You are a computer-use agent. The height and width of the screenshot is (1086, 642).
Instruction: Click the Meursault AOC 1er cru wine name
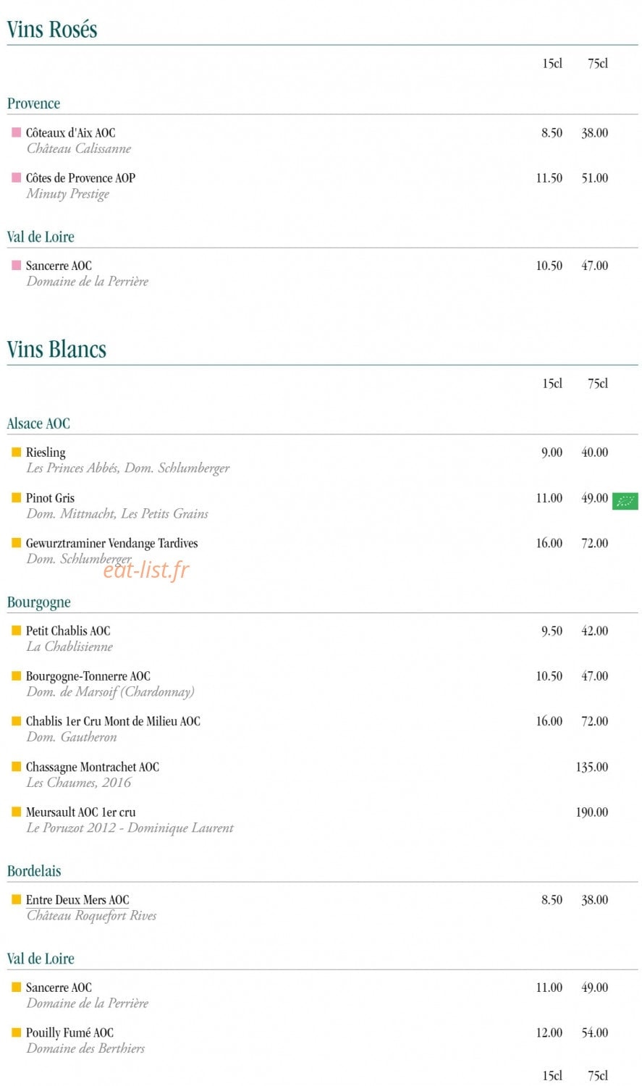80,812
